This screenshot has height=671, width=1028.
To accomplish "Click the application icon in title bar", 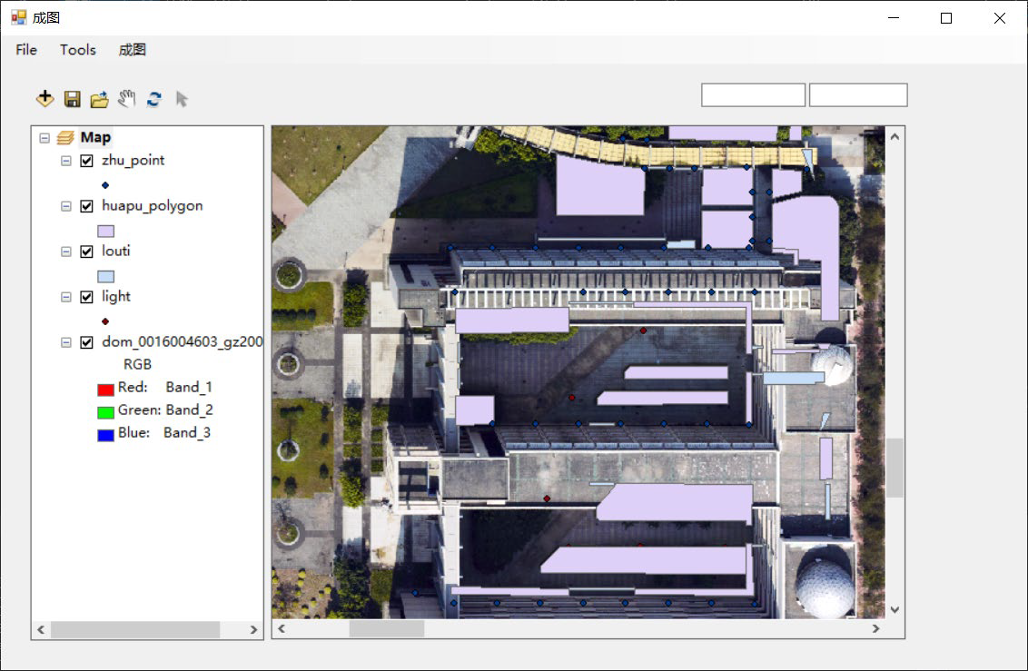I will 18,17.
